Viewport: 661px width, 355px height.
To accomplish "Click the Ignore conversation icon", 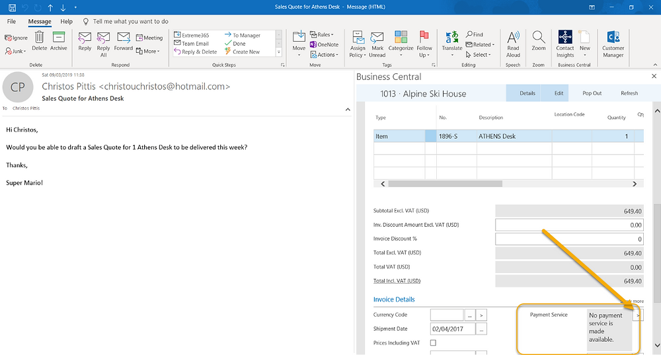I will pyautogui.click(x=16, y=38).
